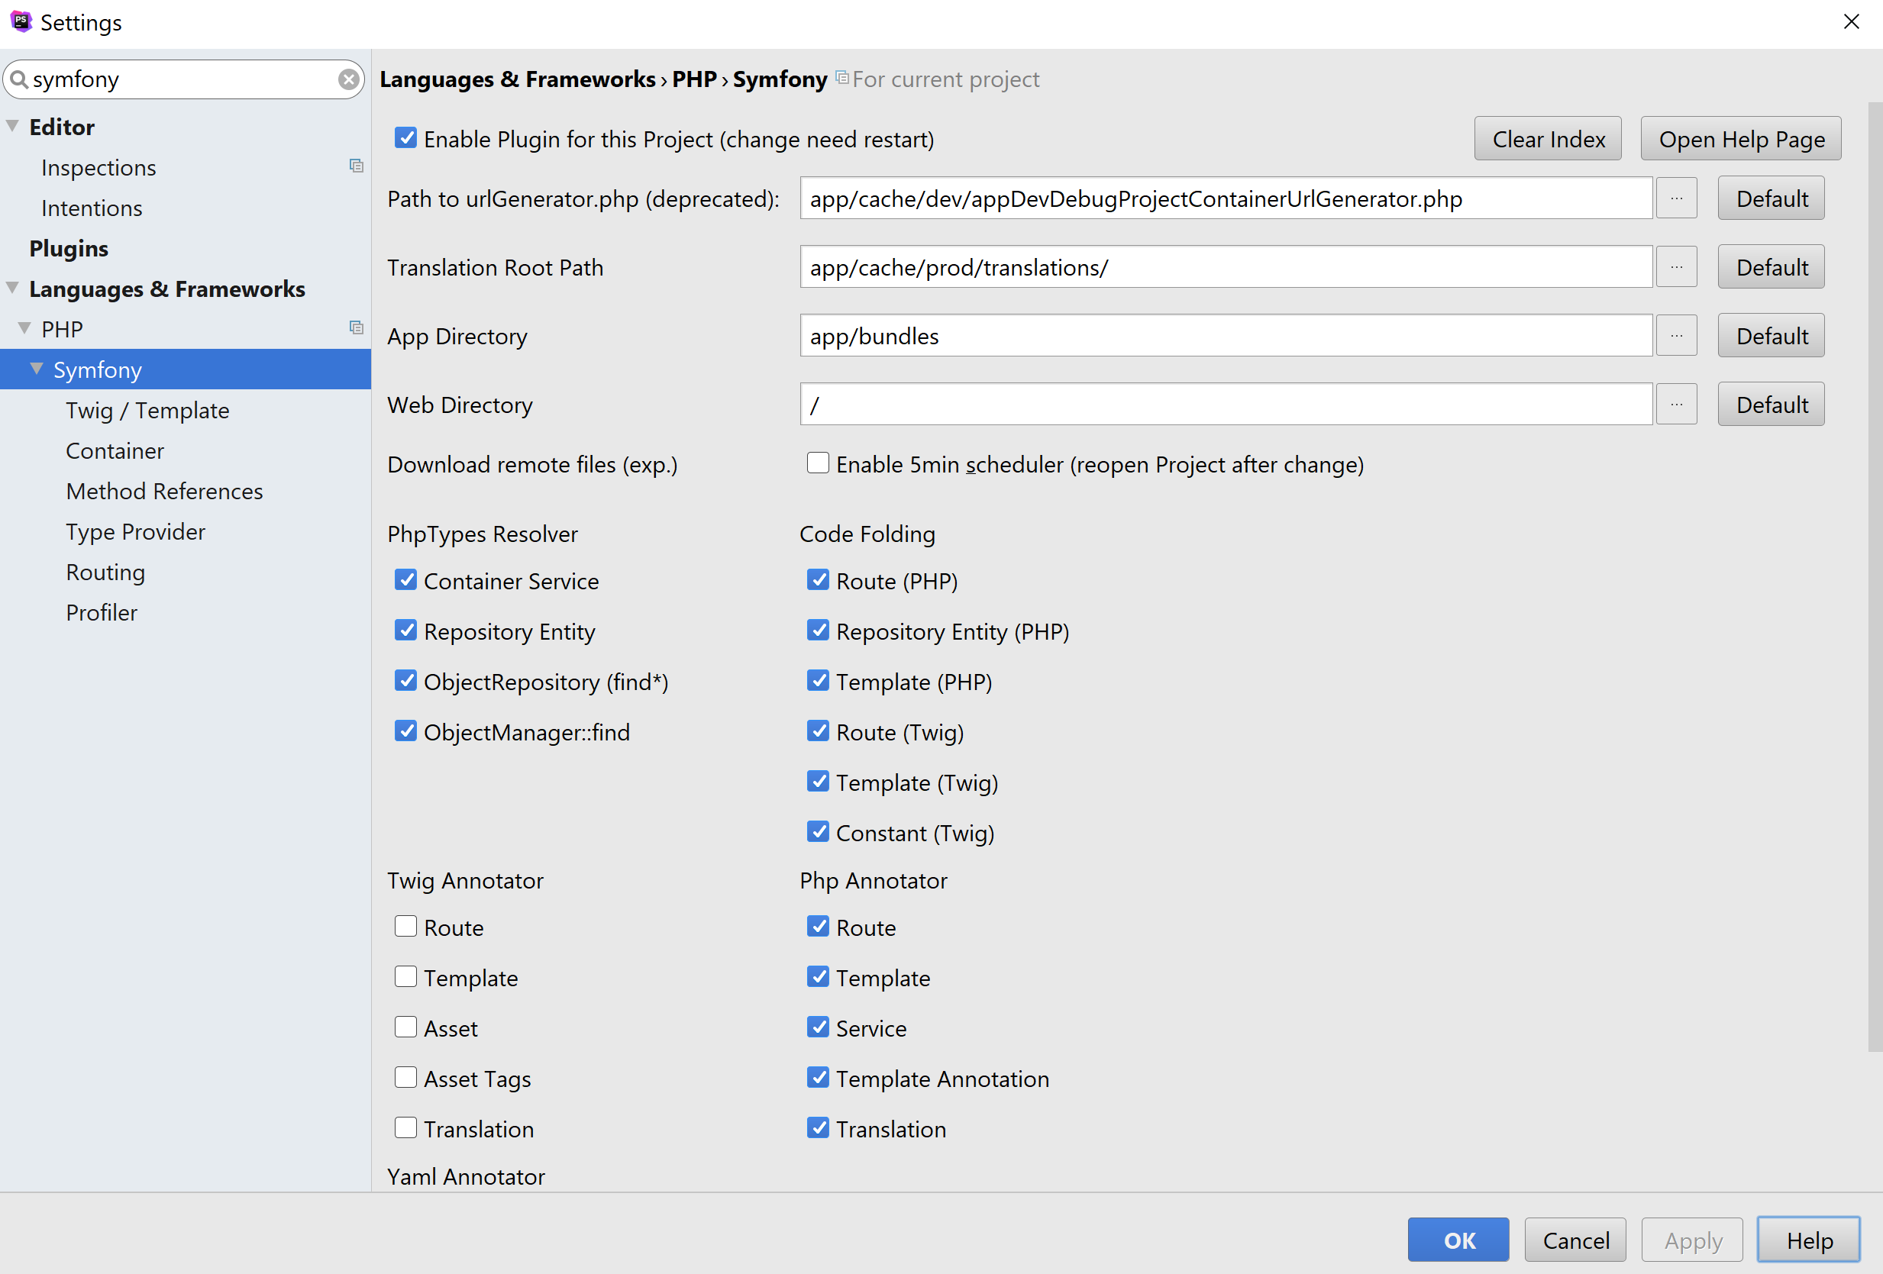Image resolution: width=1883 pixels, height=1274 pixels.
Task: Toggle Template (Twig) code folding
Action: [819, 782]
